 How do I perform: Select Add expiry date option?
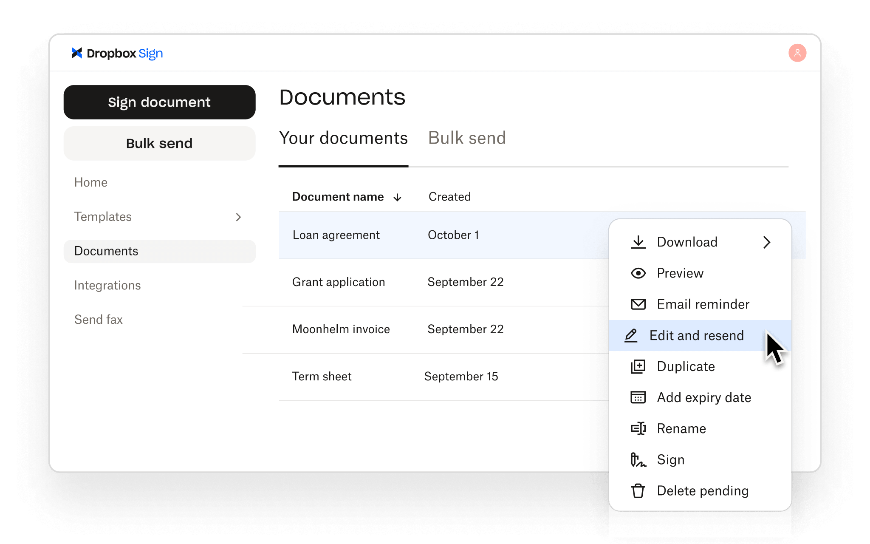click(700, 397)
